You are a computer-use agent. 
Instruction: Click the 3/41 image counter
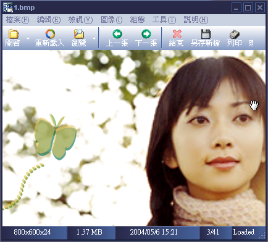(x=213, y=232)
